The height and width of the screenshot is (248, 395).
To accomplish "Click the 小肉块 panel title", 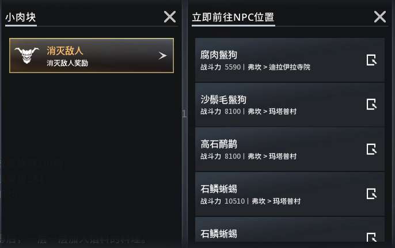I will pyautogui.click(x=21, y=17).
